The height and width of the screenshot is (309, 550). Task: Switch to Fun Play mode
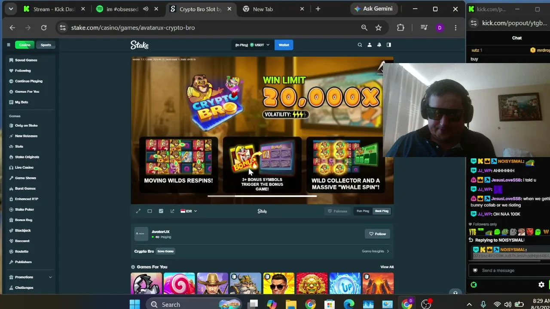[363, 211]
